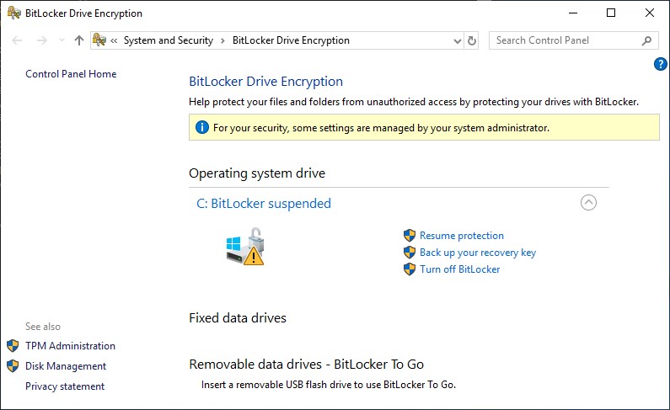Open the Privacy statement link

coord(65,386)
